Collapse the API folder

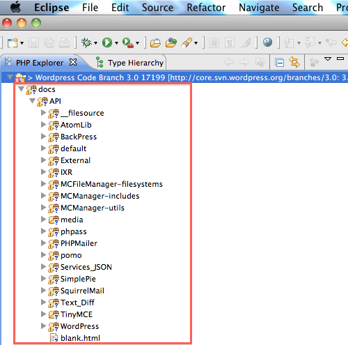[33, 101]
